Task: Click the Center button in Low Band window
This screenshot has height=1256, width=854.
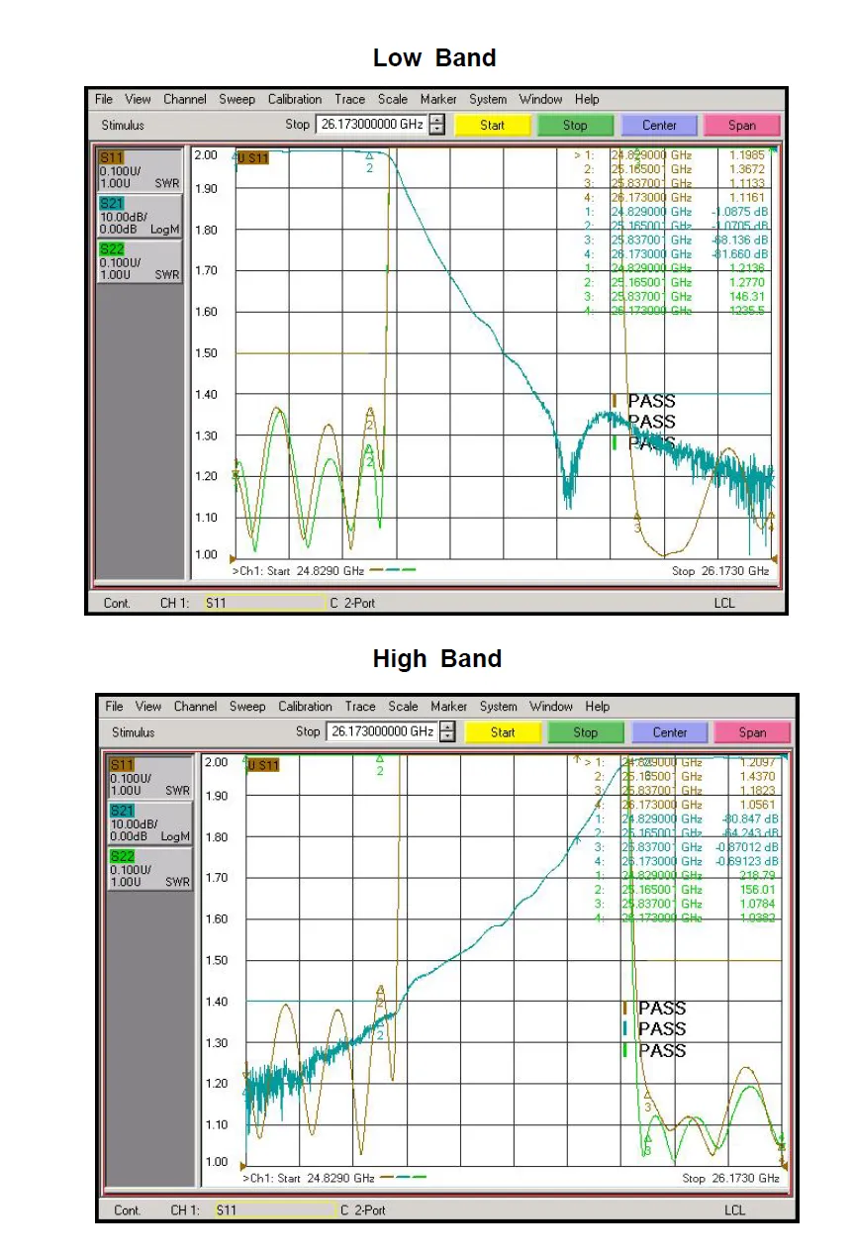Action: click(x=659, y=126)
